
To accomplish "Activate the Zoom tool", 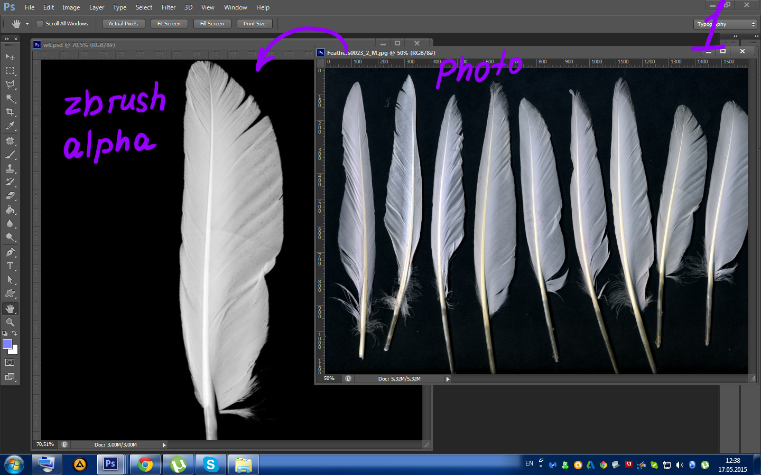I will coord(10,322).
